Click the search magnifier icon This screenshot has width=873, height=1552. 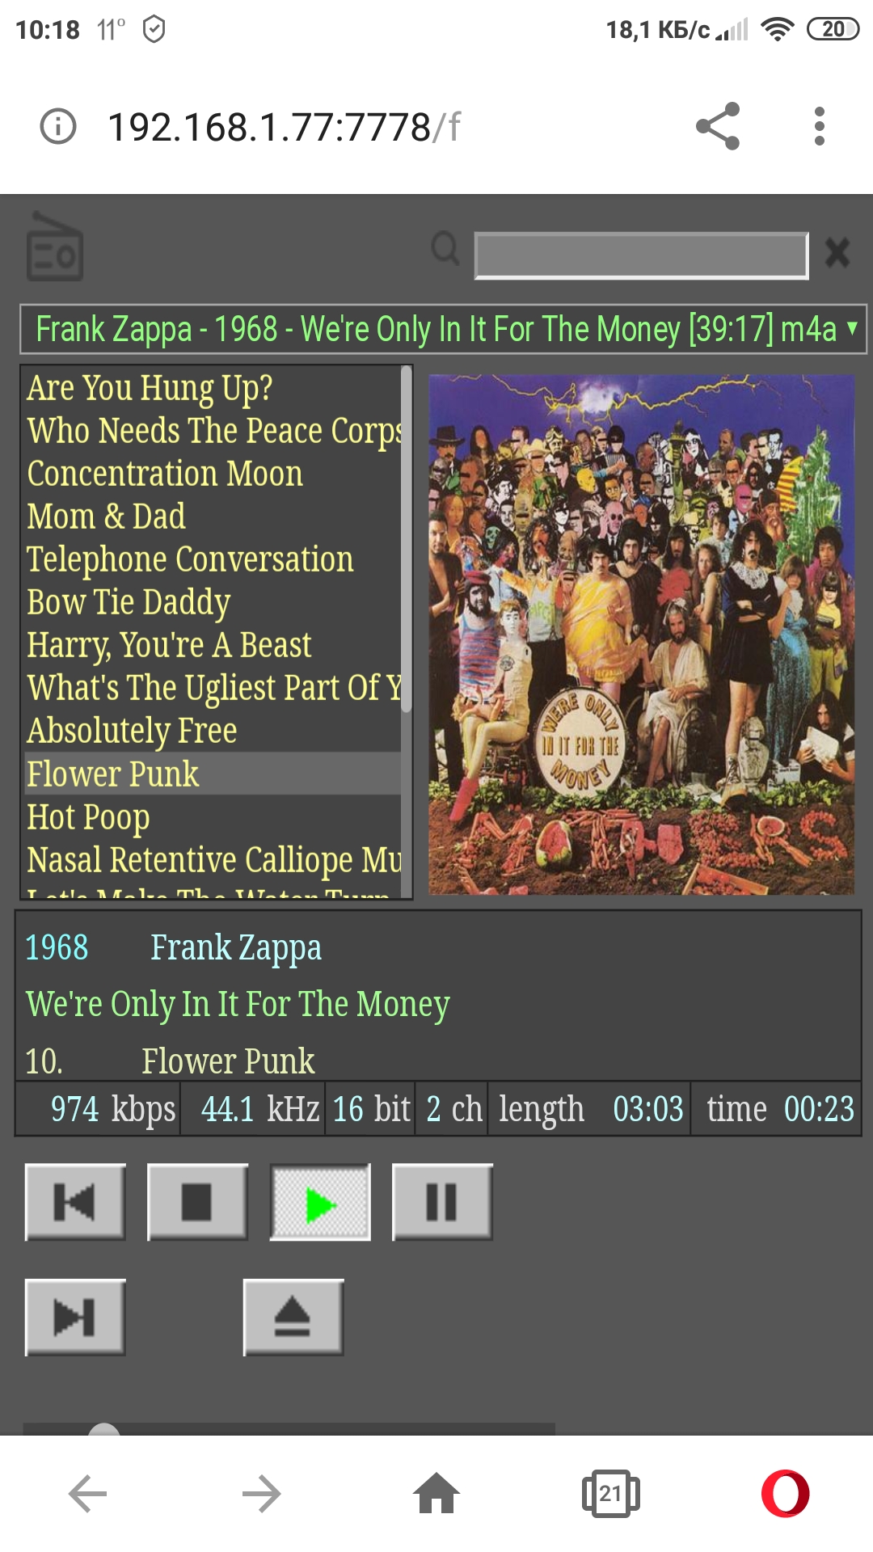tap(445, 248)
